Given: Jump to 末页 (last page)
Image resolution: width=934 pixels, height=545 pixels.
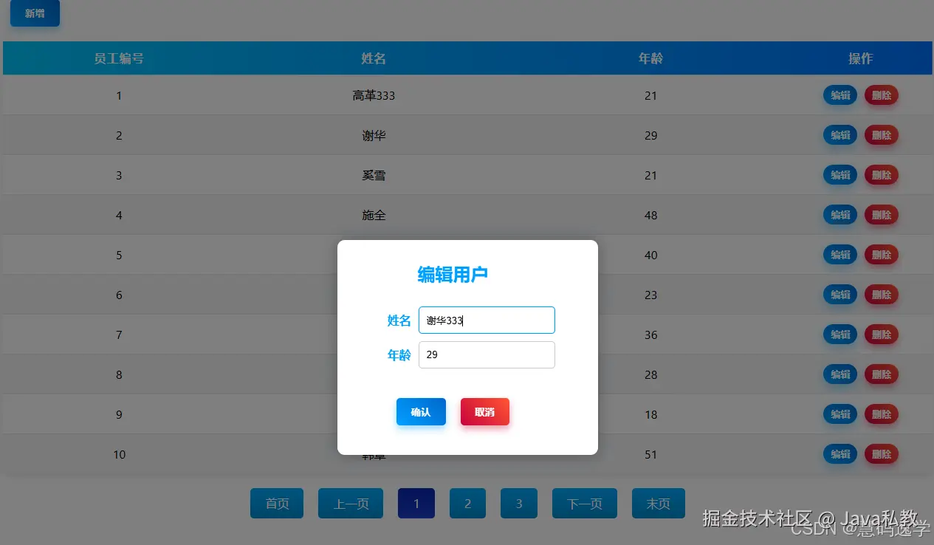Looking at the screenshot, I should pos(658,503).
